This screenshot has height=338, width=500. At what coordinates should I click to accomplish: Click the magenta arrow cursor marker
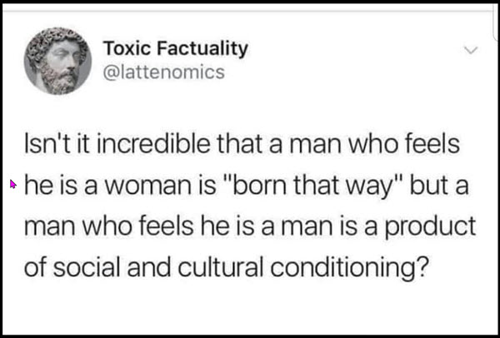pyautogui.click(x=12, y=184)
